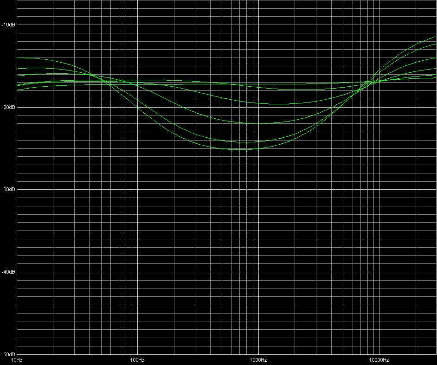Select the -50dB label at bottom left

9,354
